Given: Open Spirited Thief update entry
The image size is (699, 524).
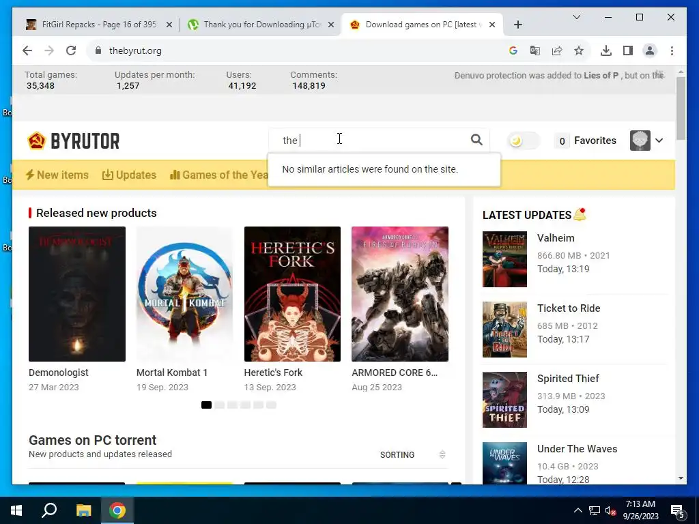Looking at the screenshot, I should pos(568,378).
